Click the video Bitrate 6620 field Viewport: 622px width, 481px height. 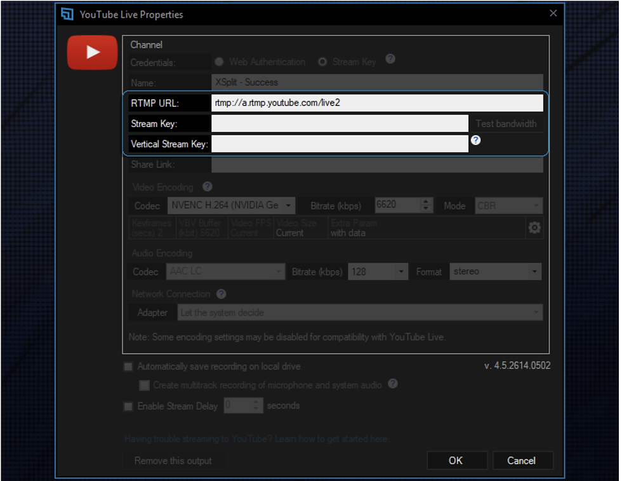coord(398,205)
